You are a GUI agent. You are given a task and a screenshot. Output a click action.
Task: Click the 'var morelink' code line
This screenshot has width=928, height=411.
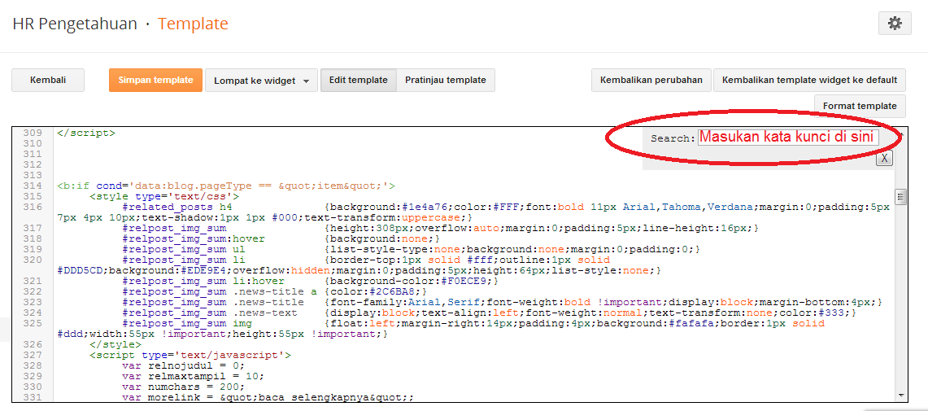click(x=268, y=397)
